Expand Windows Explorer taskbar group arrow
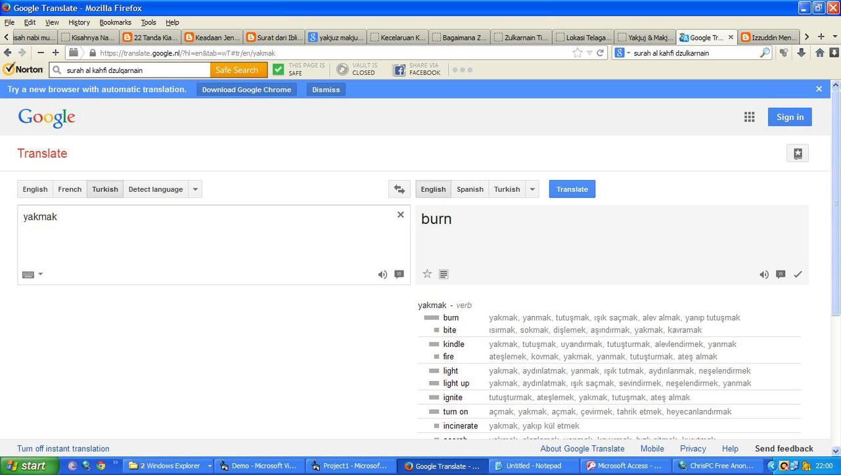Image resolution: width=841 pixels, height=475 pixels. point(210,466)
